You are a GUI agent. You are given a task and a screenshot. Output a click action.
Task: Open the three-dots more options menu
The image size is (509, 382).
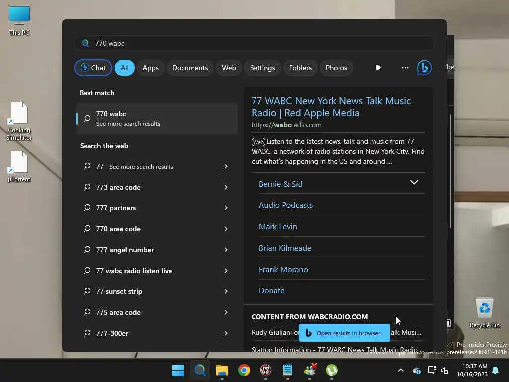point(405,68)
